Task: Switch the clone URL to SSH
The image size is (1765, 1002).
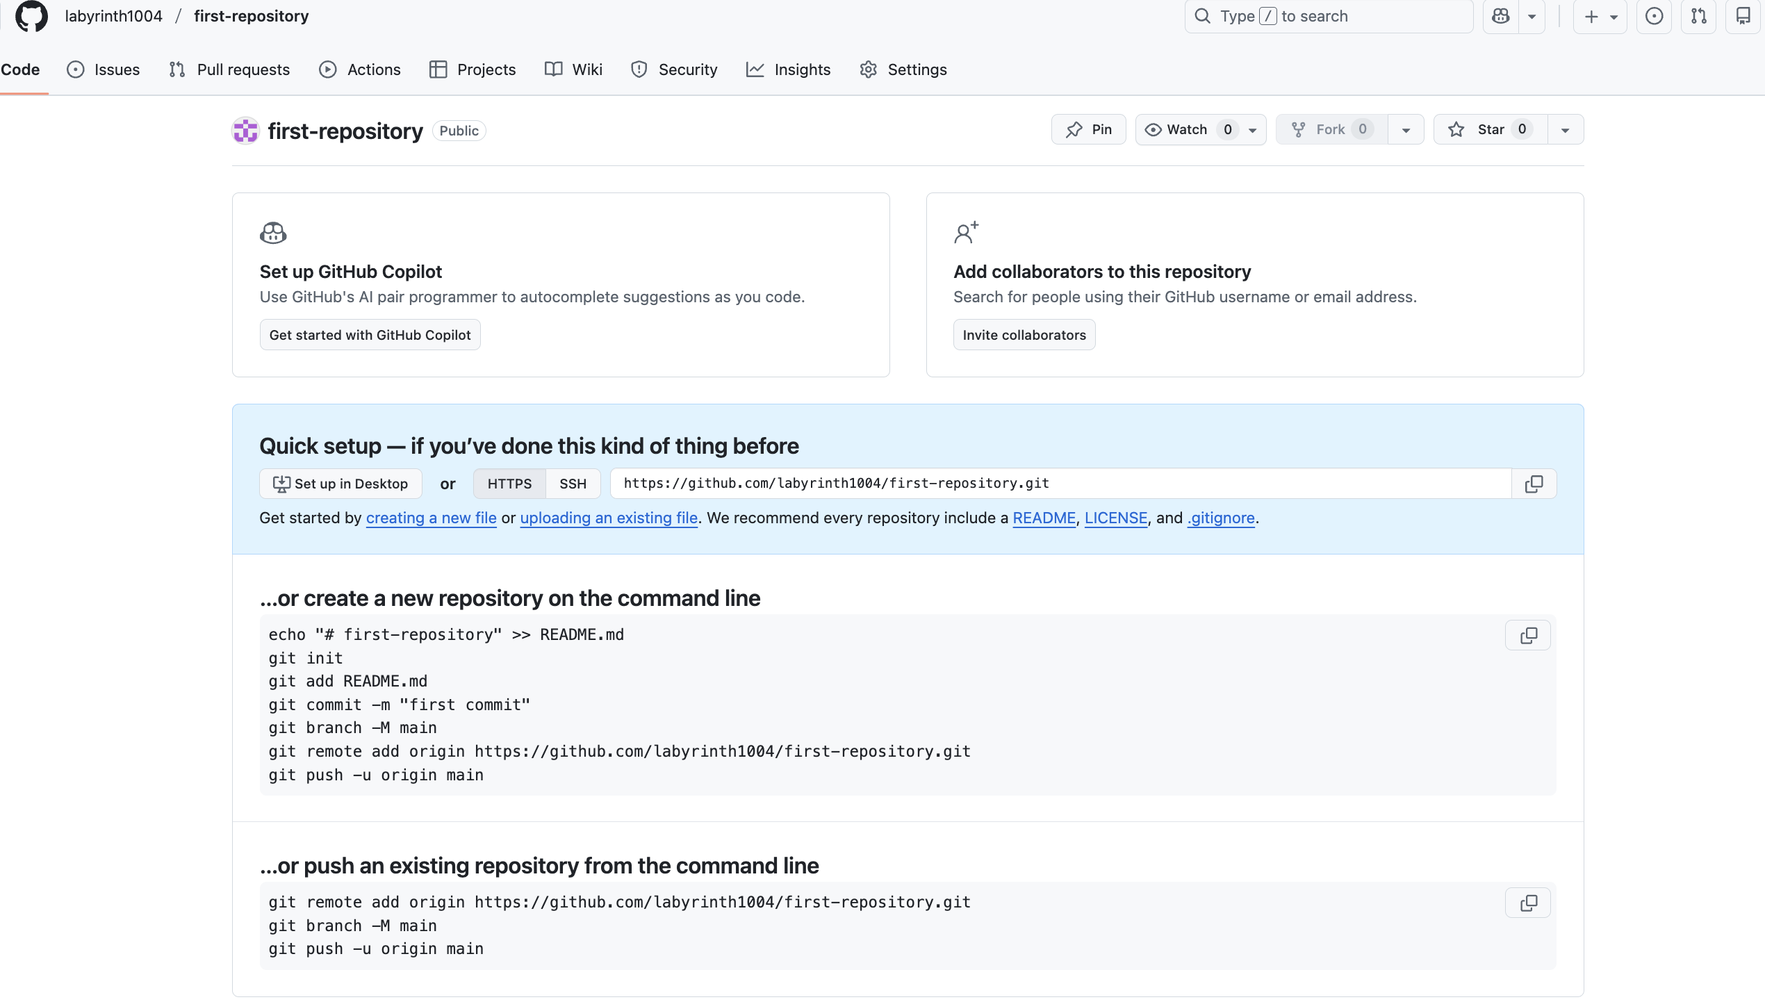Action: click(x=573, y=484)
